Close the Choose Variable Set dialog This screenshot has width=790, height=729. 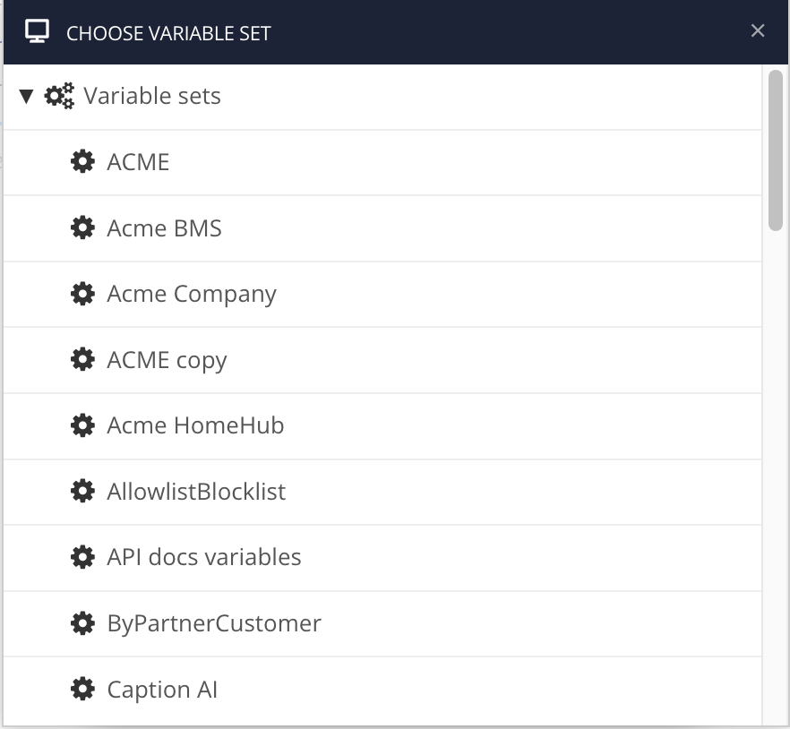tap(759, 30)
